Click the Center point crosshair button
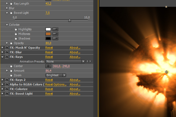The height and width of the screenshot is (117, 176). click(x=48, y=66)
